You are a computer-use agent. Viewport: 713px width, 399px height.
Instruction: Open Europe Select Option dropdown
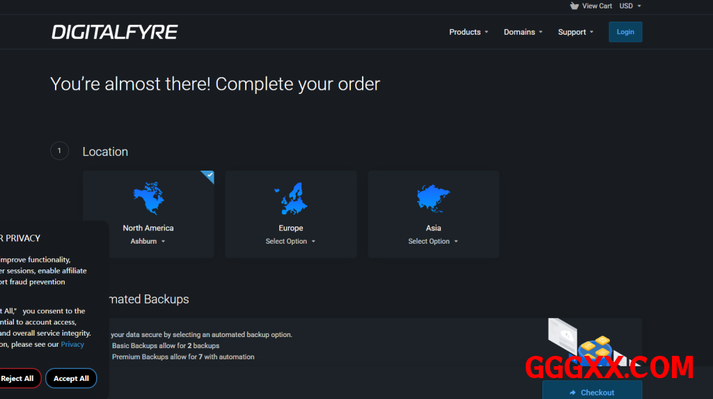click(x=290, y=242)
